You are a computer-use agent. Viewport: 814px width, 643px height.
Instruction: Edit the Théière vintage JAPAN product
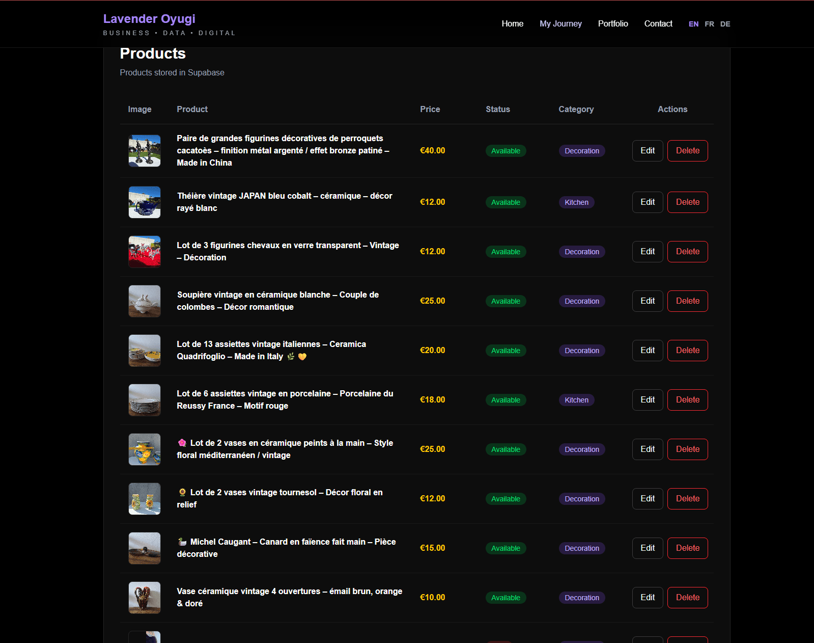click(648, 202)
